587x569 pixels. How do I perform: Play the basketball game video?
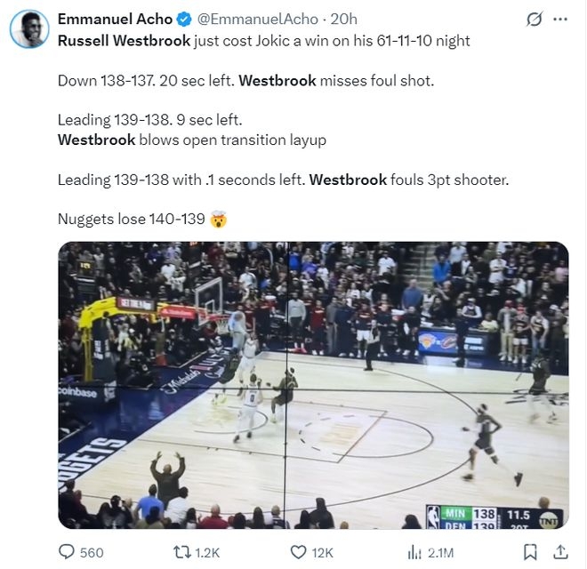coord(313,385)
